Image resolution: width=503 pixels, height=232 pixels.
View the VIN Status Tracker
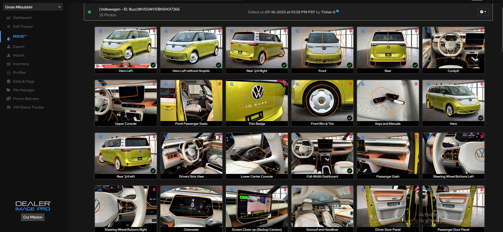28,107
